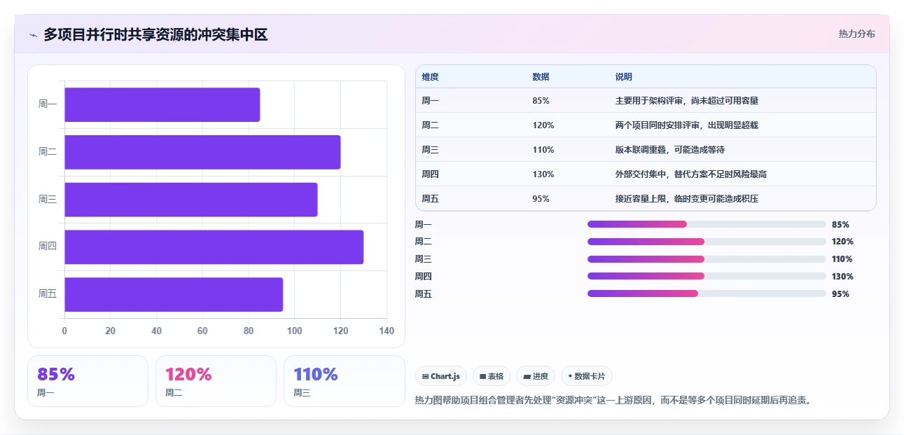The image size is (904, 435).
Task: Click description 主要用于架构评审，尚未超过可用容量
Action: [x=687, y=101]
